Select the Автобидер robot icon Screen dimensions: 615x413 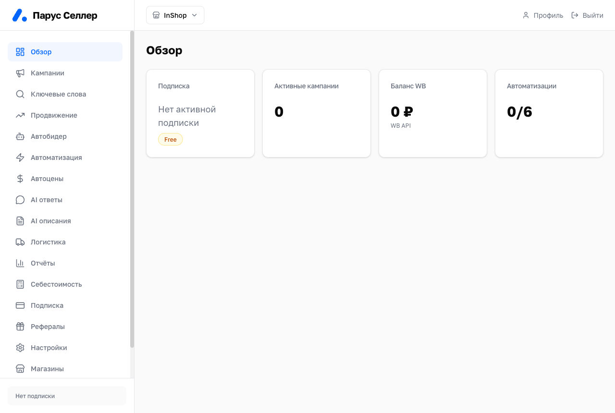click(x=20, y=136)
